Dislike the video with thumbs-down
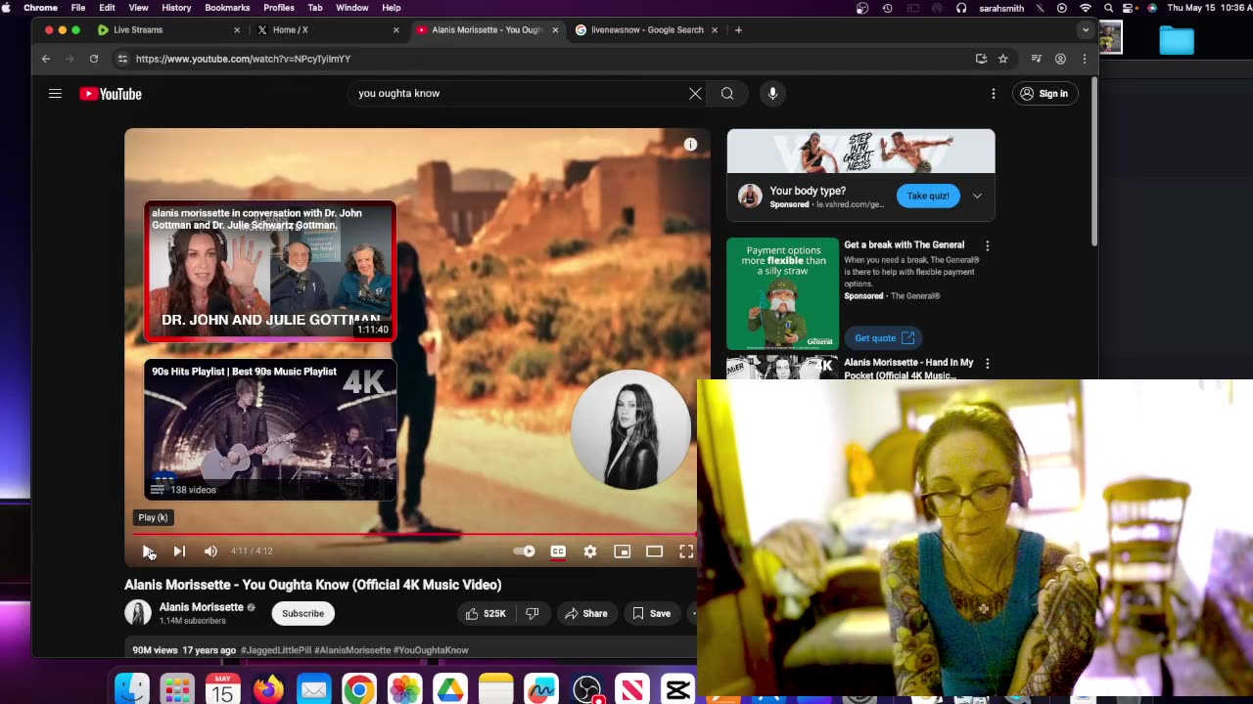Viewport: 1253px width, 704px height. coord(533,613)
